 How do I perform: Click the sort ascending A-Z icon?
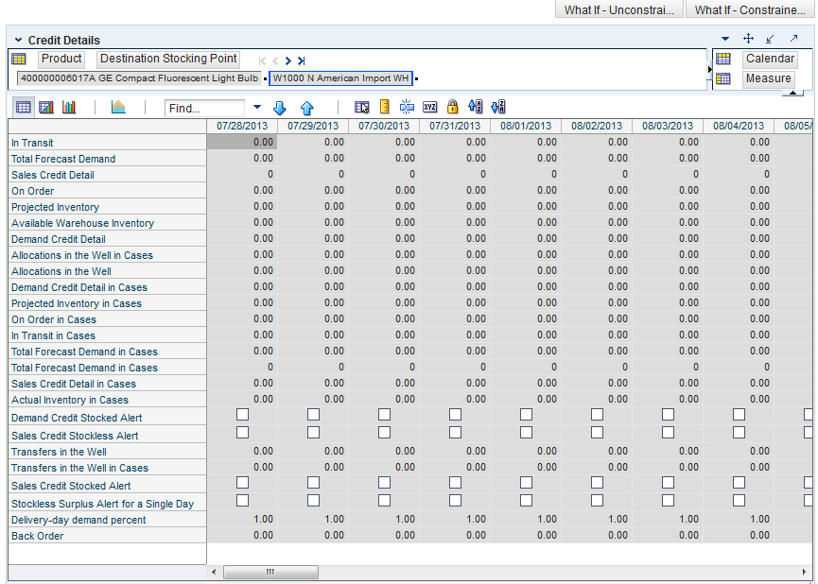point(476,108)
